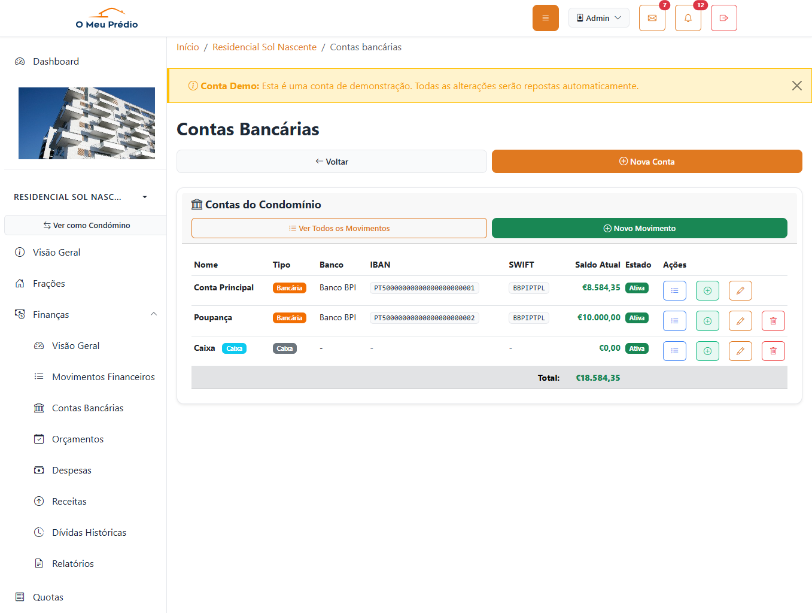Screen dimensions: 812x613
Task: Go to the Quotas section
Action: point(48,597)
